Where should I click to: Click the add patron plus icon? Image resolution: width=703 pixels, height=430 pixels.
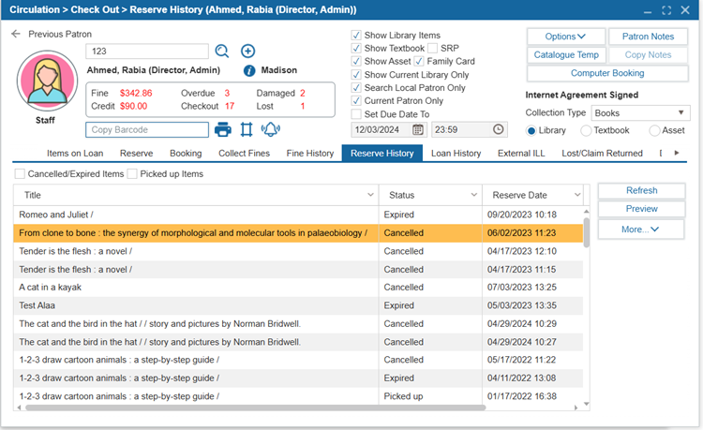tap(247, 52)
